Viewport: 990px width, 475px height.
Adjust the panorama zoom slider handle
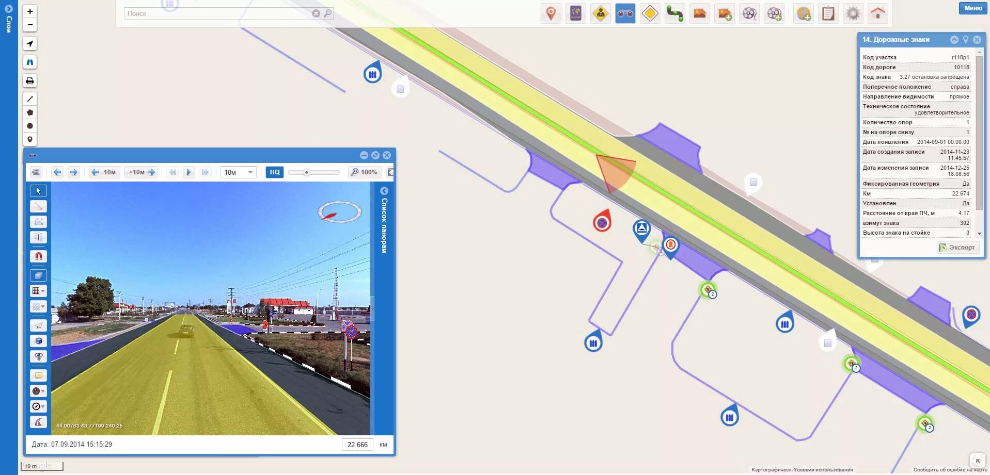pyautogui.click(x=306, y=172)
